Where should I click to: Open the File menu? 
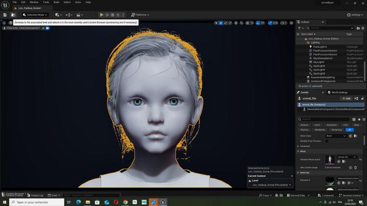tap(14, 2)
